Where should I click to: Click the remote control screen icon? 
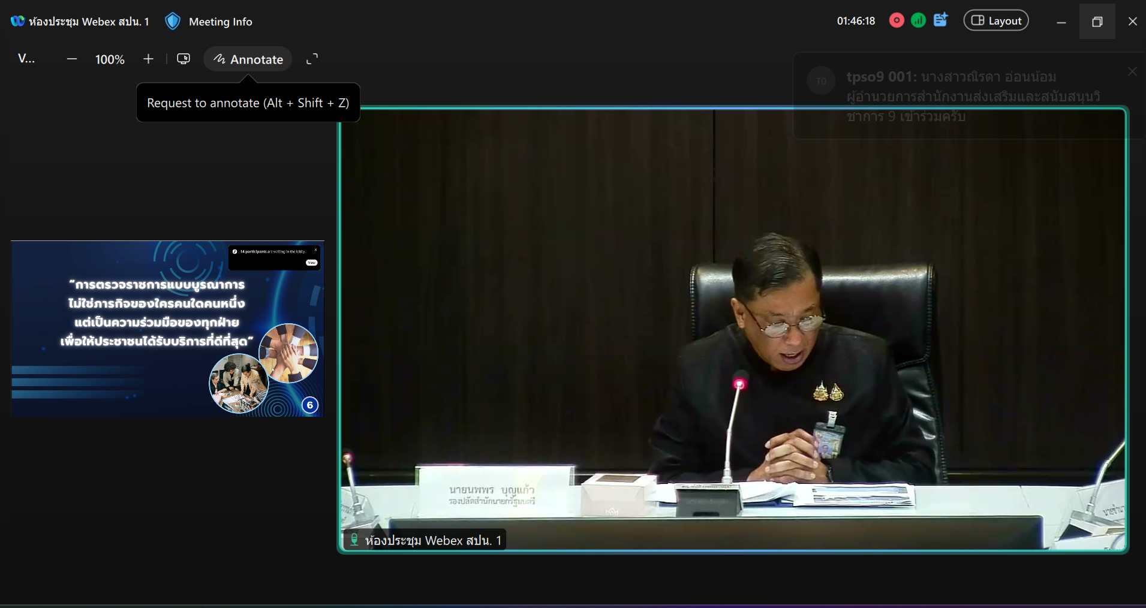184,59
